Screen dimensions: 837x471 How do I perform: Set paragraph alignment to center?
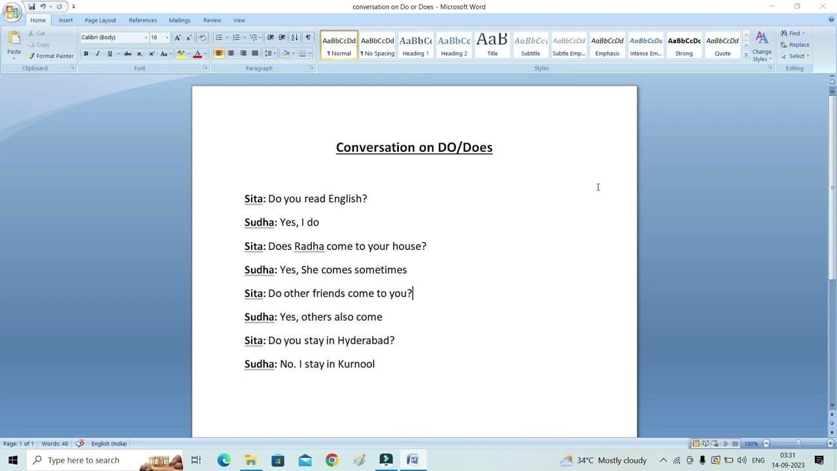tap(231, 54)
